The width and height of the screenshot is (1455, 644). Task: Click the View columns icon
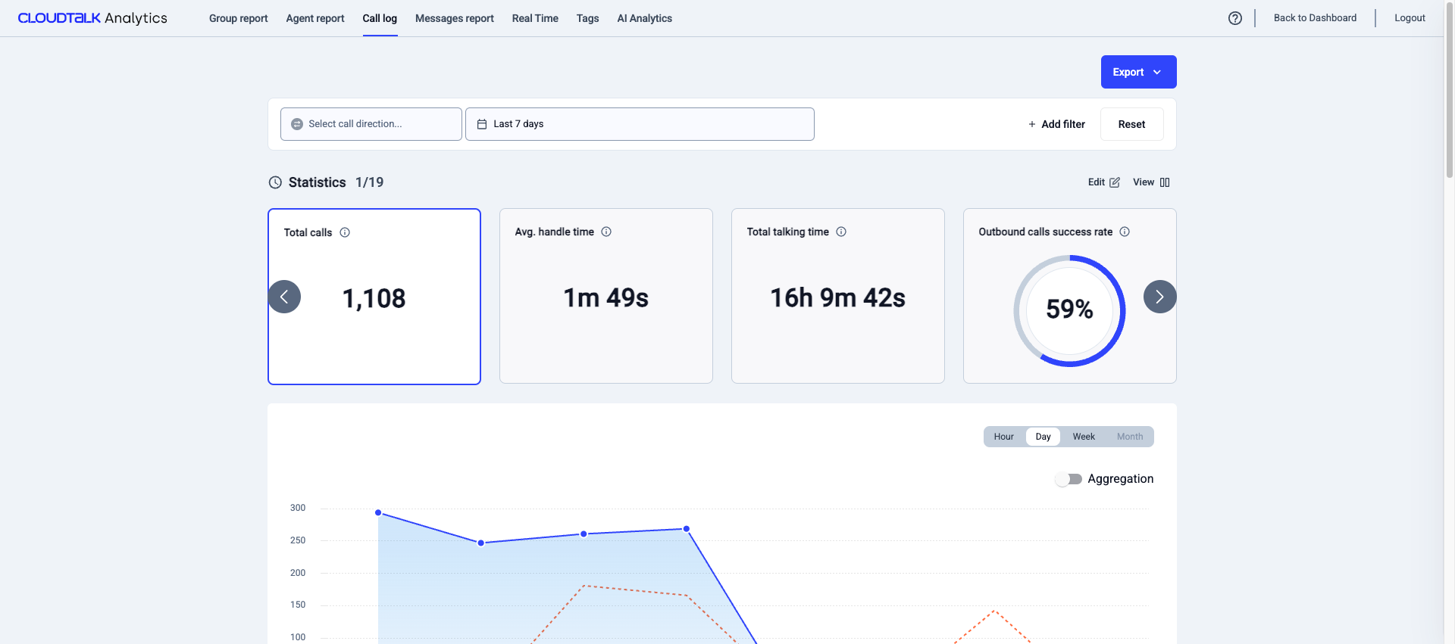1165,182
